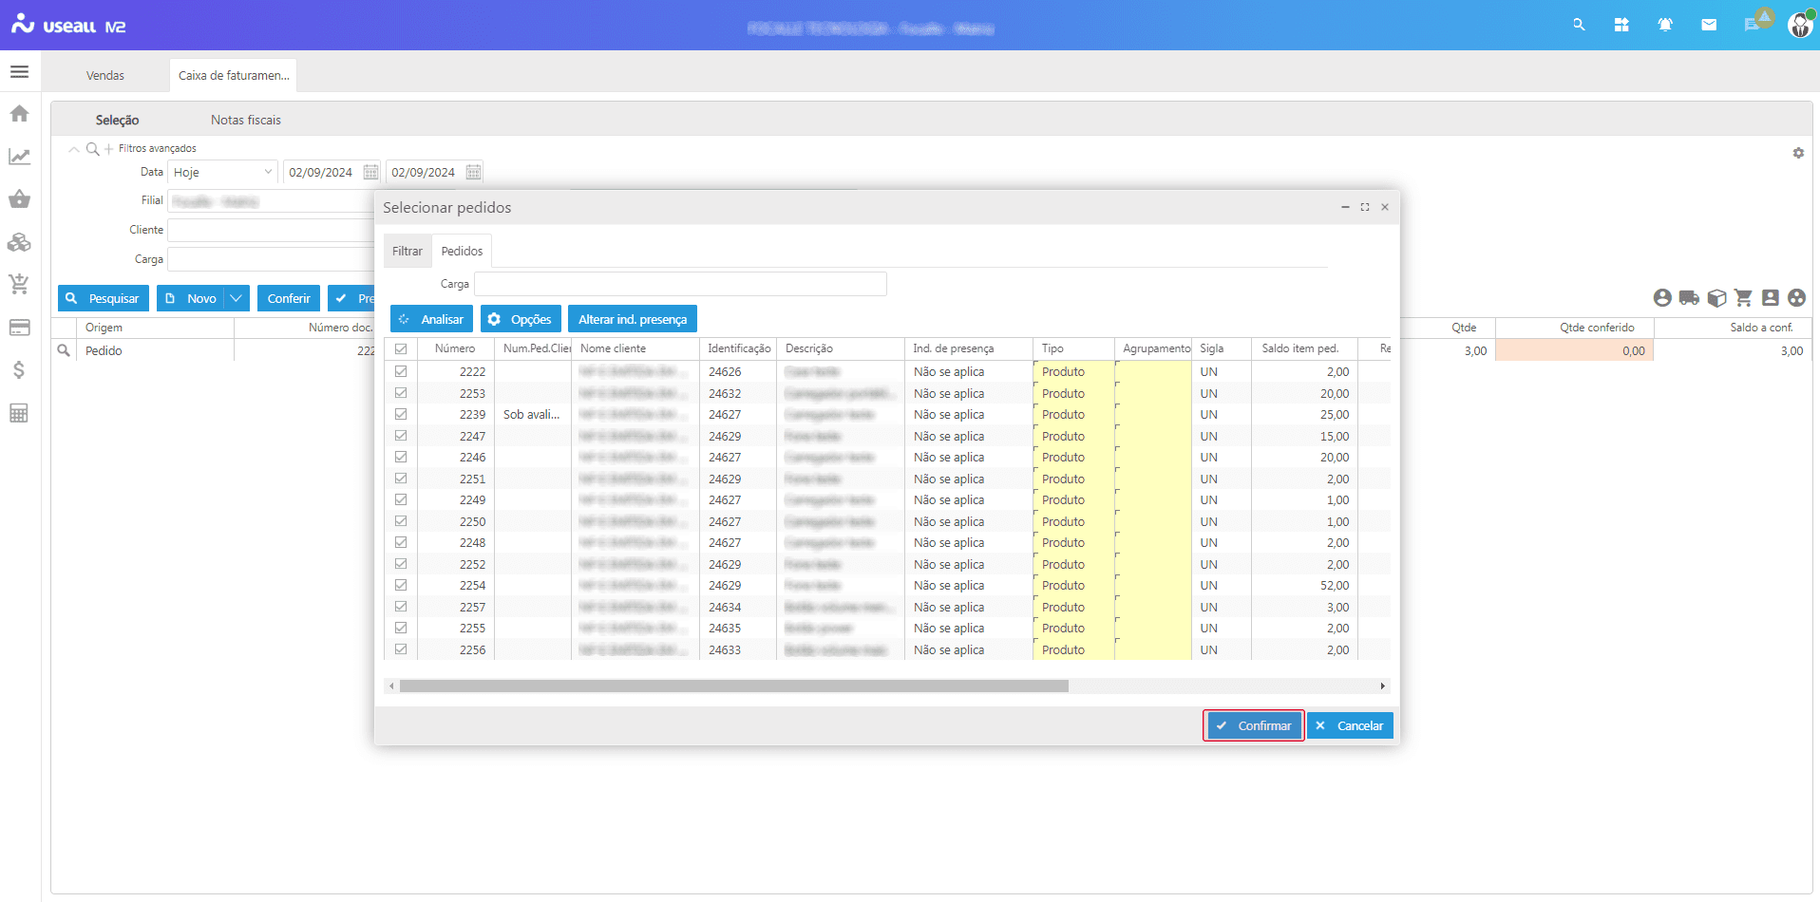The image size is (1820, 902).
Task: Expand the Data period dropdown
Action: (268, 173)
